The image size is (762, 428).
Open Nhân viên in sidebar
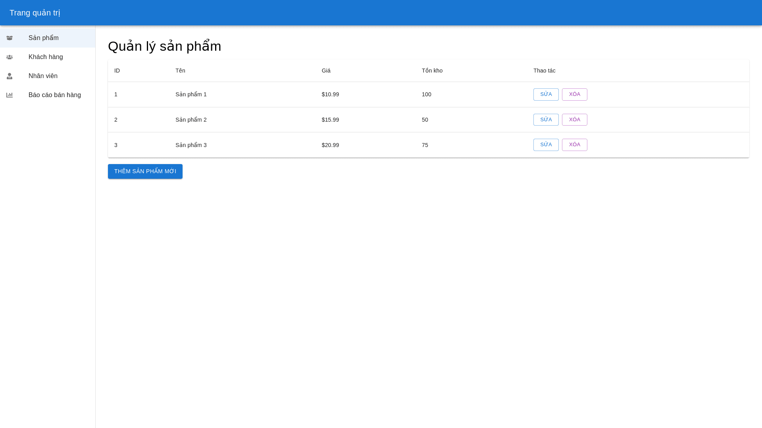43,76
